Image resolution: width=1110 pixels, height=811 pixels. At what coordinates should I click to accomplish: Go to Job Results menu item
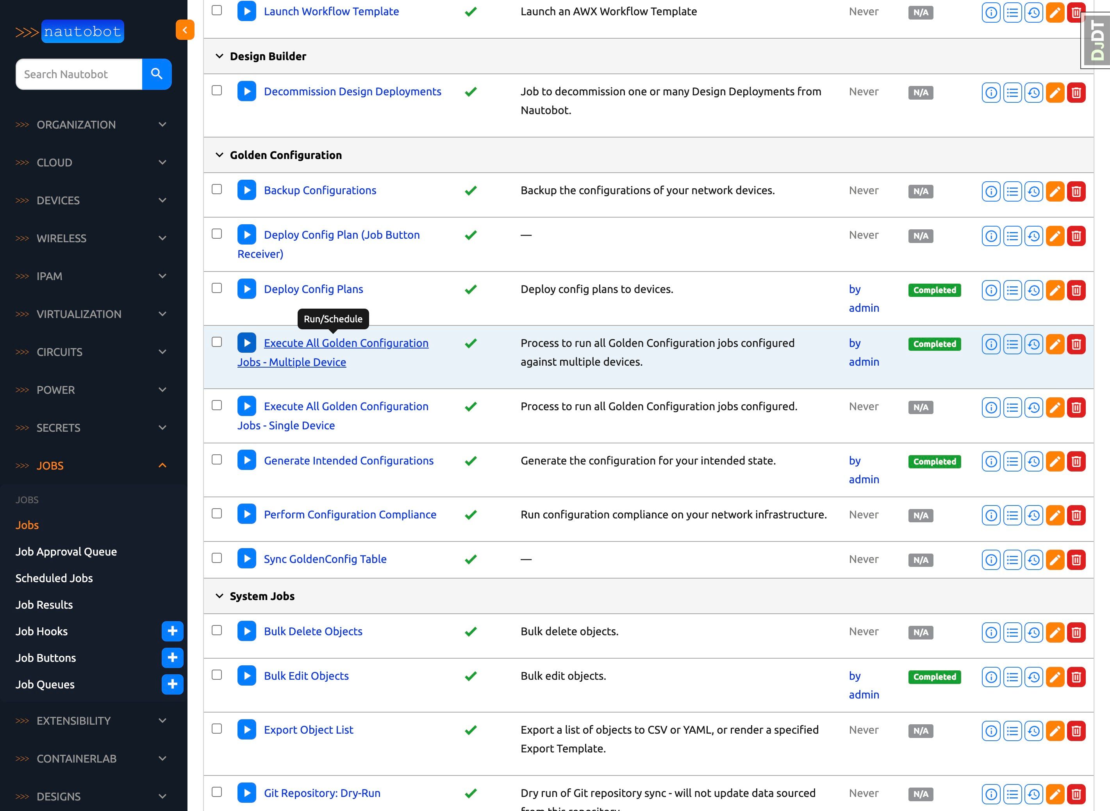click(x=44, y=605)
